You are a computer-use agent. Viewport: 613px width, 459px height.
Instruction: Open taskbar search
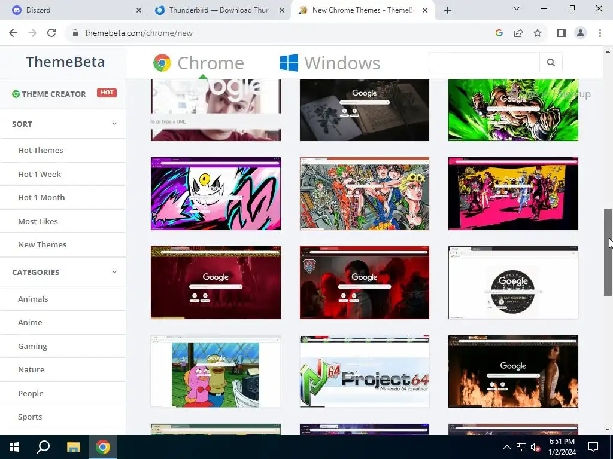point(43,447)
